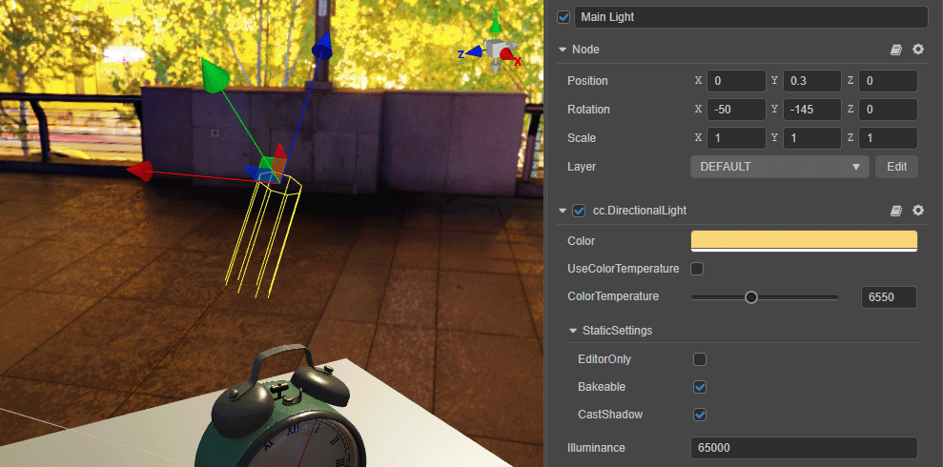This screenshot has height=467, width=943.
Task: Click the Scale Z input field
Action: click(x=888, y=138)
